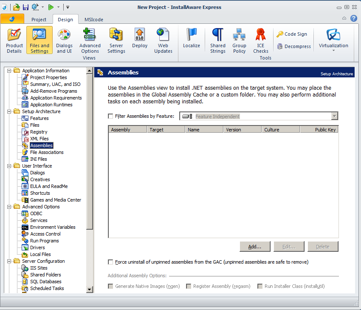
Task: Open Web Updates view
Action: point(163,40)
